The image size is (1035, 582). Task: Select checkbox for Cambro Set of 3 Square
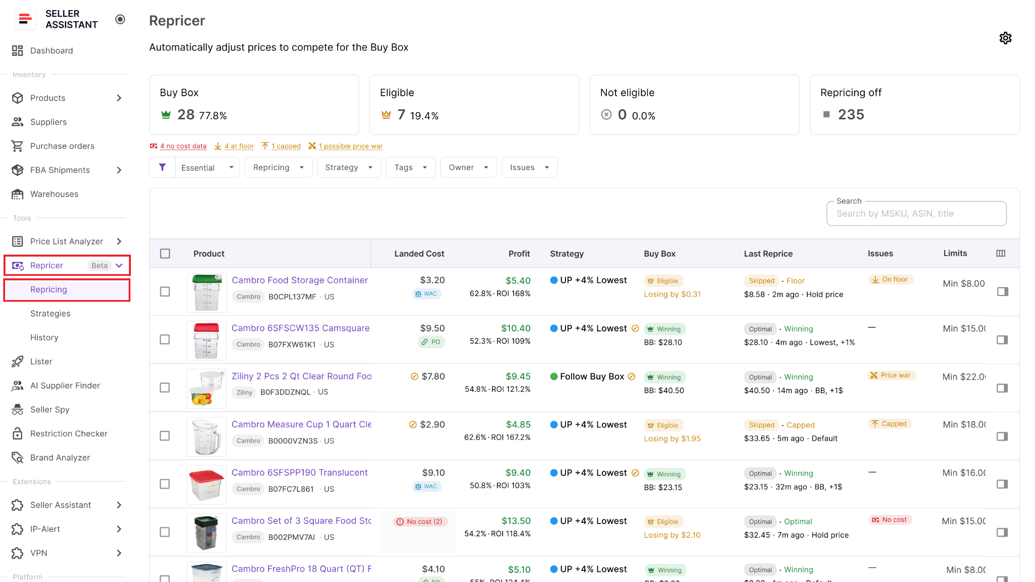click(165, 532)
